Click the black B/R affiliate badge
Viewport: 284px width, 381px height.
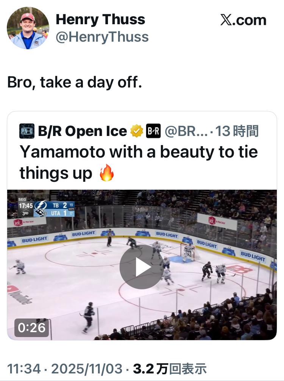pyautogui.click(x=153, y=131)
